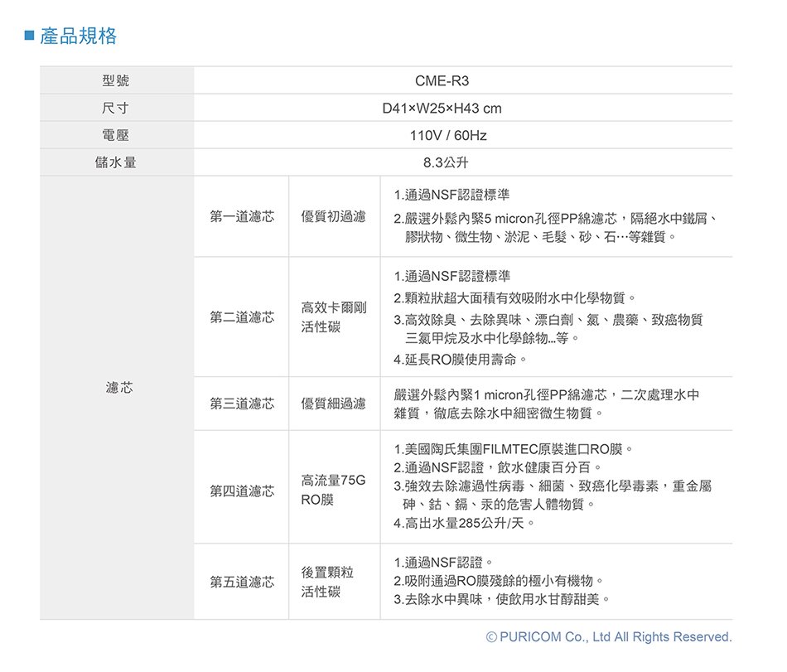
Task: Select the CME-R3 model value
Action: [442, 81]
